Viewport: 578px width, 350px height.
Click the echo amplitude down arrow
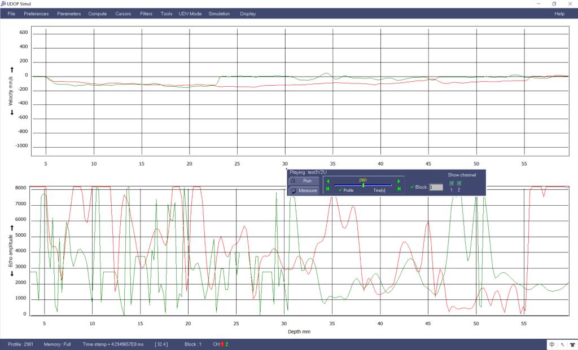[x=12, y=273]
